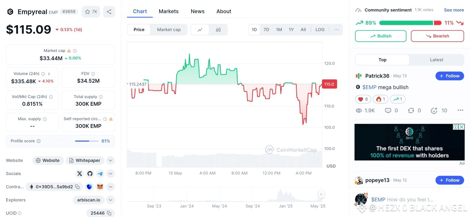Image resolution: width=470 pixels, height=217 pixels.
Task: Open AdChoices icon on the DEX ad
Action: click(456, 127)
